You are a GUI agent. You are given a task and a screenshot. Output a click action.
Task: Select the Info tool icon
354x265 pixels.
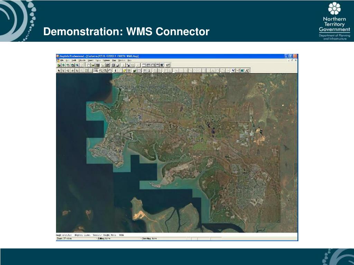tap(115, 70)
